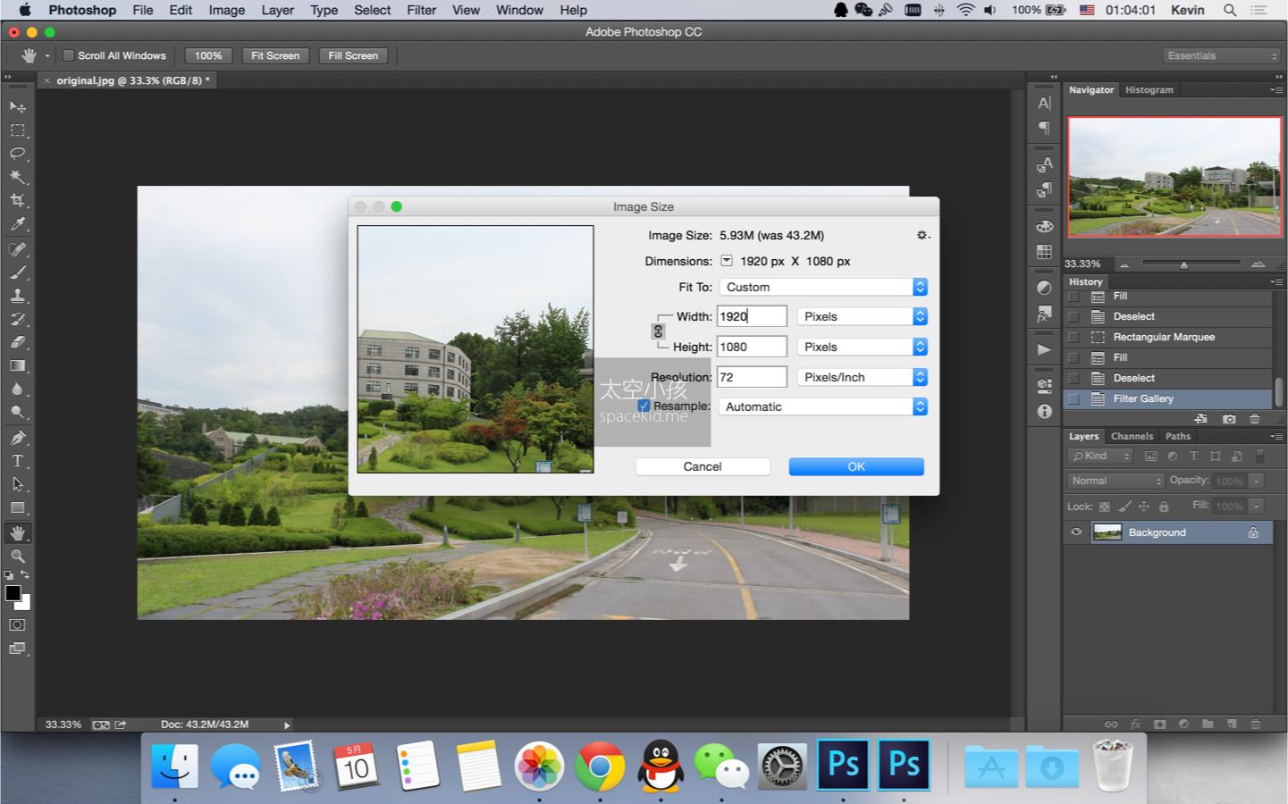Click the constrain proportions chain link icon
Viewport: 1288px width, 804px height.
tap(658, 331)
